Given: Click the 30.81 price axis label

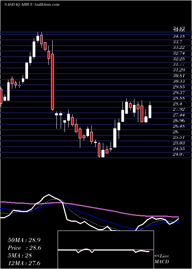Looking at the screenshot, I should coord(179,76).
